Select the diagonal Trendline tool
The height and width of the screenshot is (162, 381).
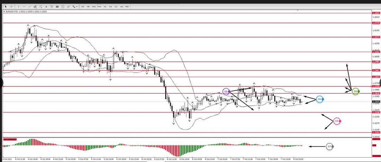pyautogui.click(x=30, y=7)
